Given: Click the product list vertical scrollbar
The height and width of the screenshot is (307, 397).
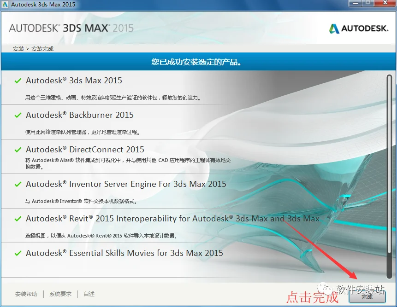Looking at the screenshot, I should (x=389, y=177).
